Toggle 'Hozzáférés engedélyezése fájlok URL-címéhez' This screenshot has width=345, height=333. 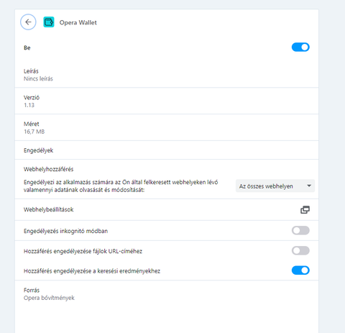pyautogui.click(x=300, y=251)
